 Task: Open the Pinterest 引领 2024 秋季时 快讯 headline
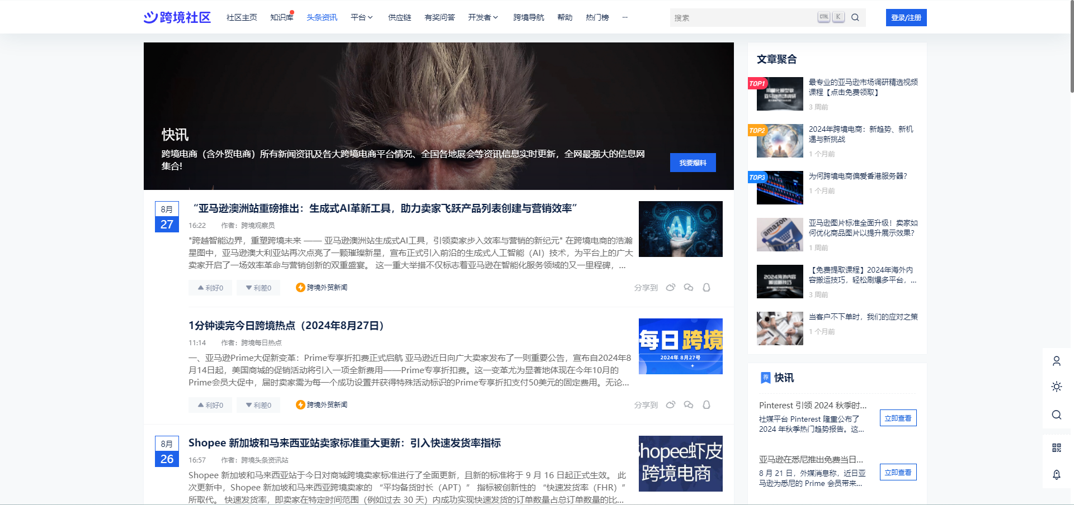pos(813,406)
